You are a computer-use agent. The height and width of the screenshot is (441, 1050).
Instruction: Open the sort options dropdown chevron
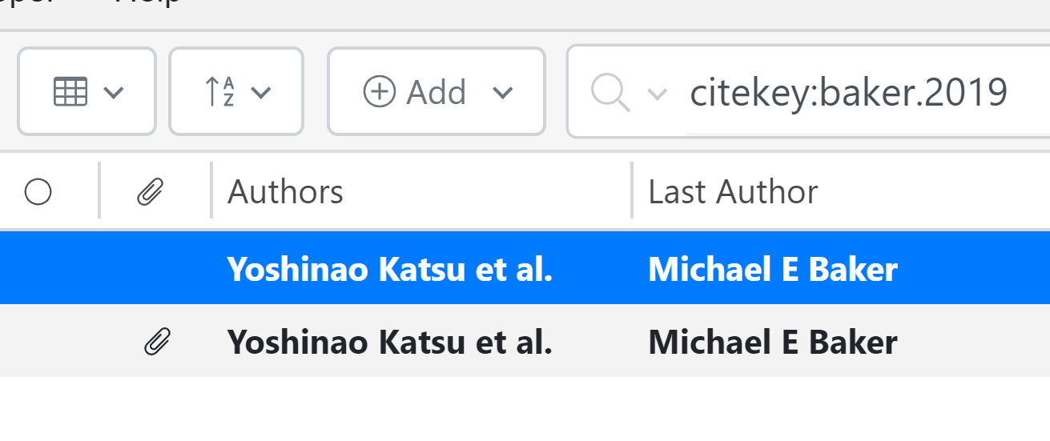(x=261, y=93)
